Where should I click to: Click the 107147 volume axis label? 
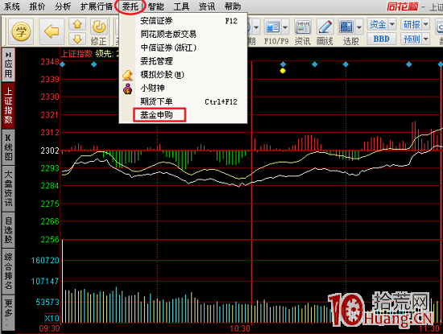(45, 281)
